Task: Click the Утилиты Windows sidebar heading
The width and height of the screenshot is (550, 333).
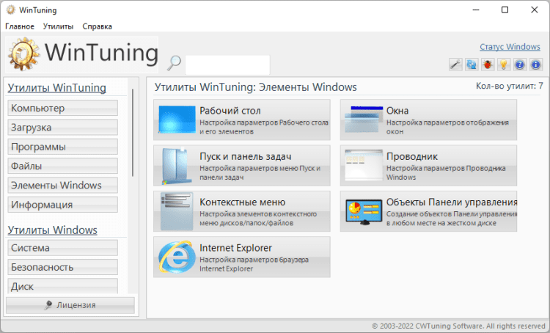Action: (x=53, y=230)
